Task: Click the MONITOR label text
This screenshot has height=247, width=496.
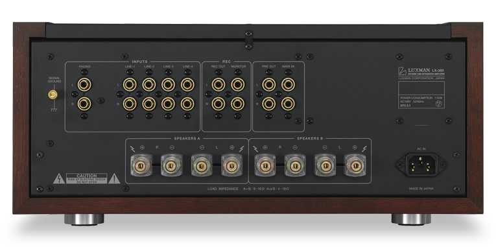Action: point(238,67)
